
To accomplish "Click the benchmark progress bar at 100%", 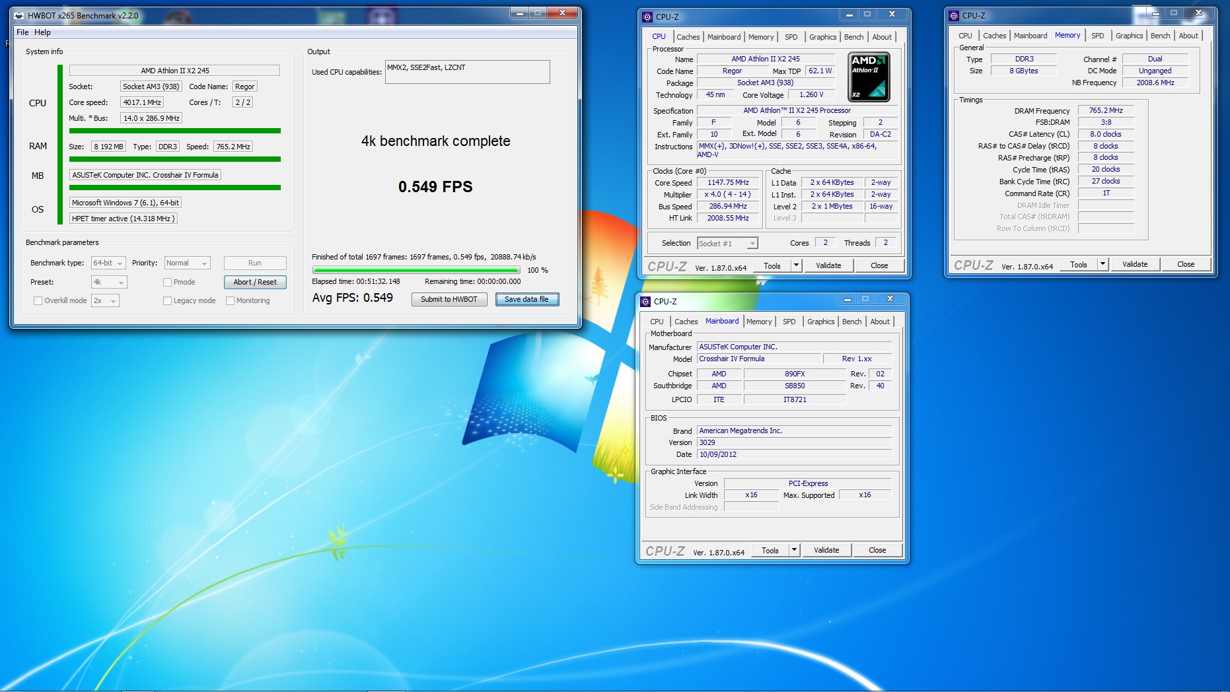I will point(416,270).
